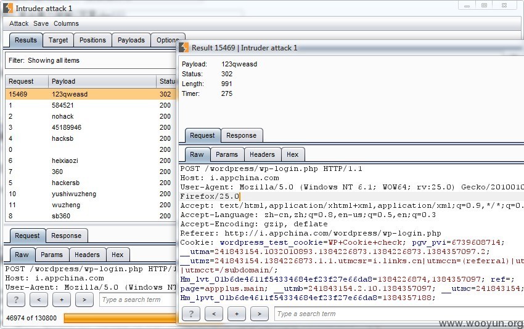Minimize the Intruder attack 1 window
Image resolution: width=524 pixels, height=329 pixels.
(x=467, y=6)
